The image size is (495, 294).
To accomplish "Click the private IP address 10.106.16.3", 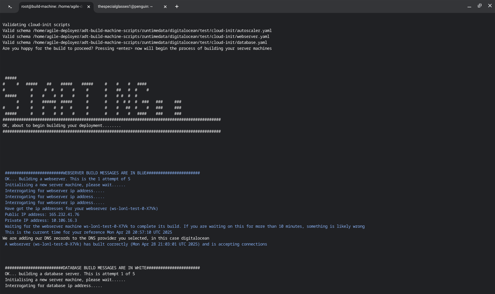I will pos(64,221).
